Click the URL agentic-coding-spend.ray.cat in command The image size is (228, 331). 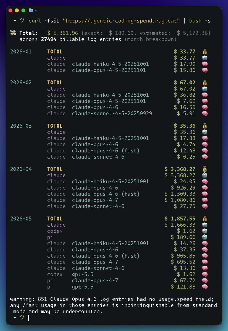pos(121,21)
